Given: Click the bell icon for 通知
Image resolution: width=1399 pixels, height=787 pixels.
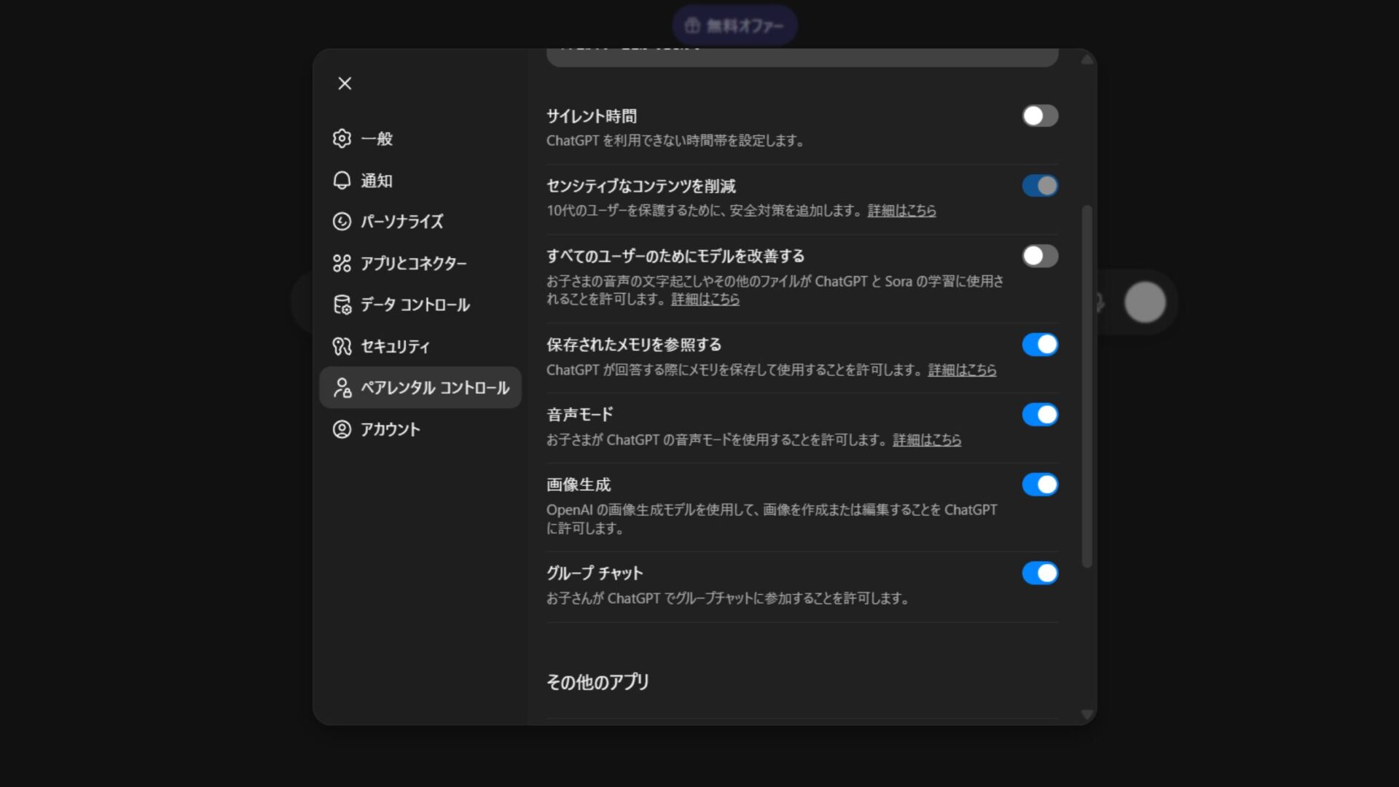Looking at the screenshot, I should point(342,180).
